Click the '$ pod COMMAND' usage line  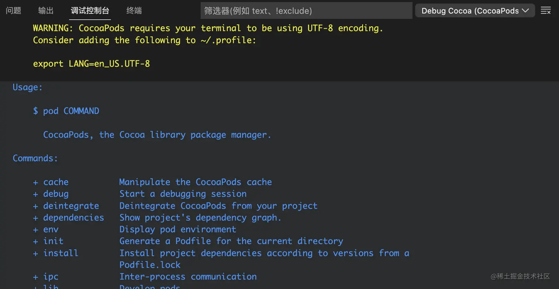click(x=66, y=111)
